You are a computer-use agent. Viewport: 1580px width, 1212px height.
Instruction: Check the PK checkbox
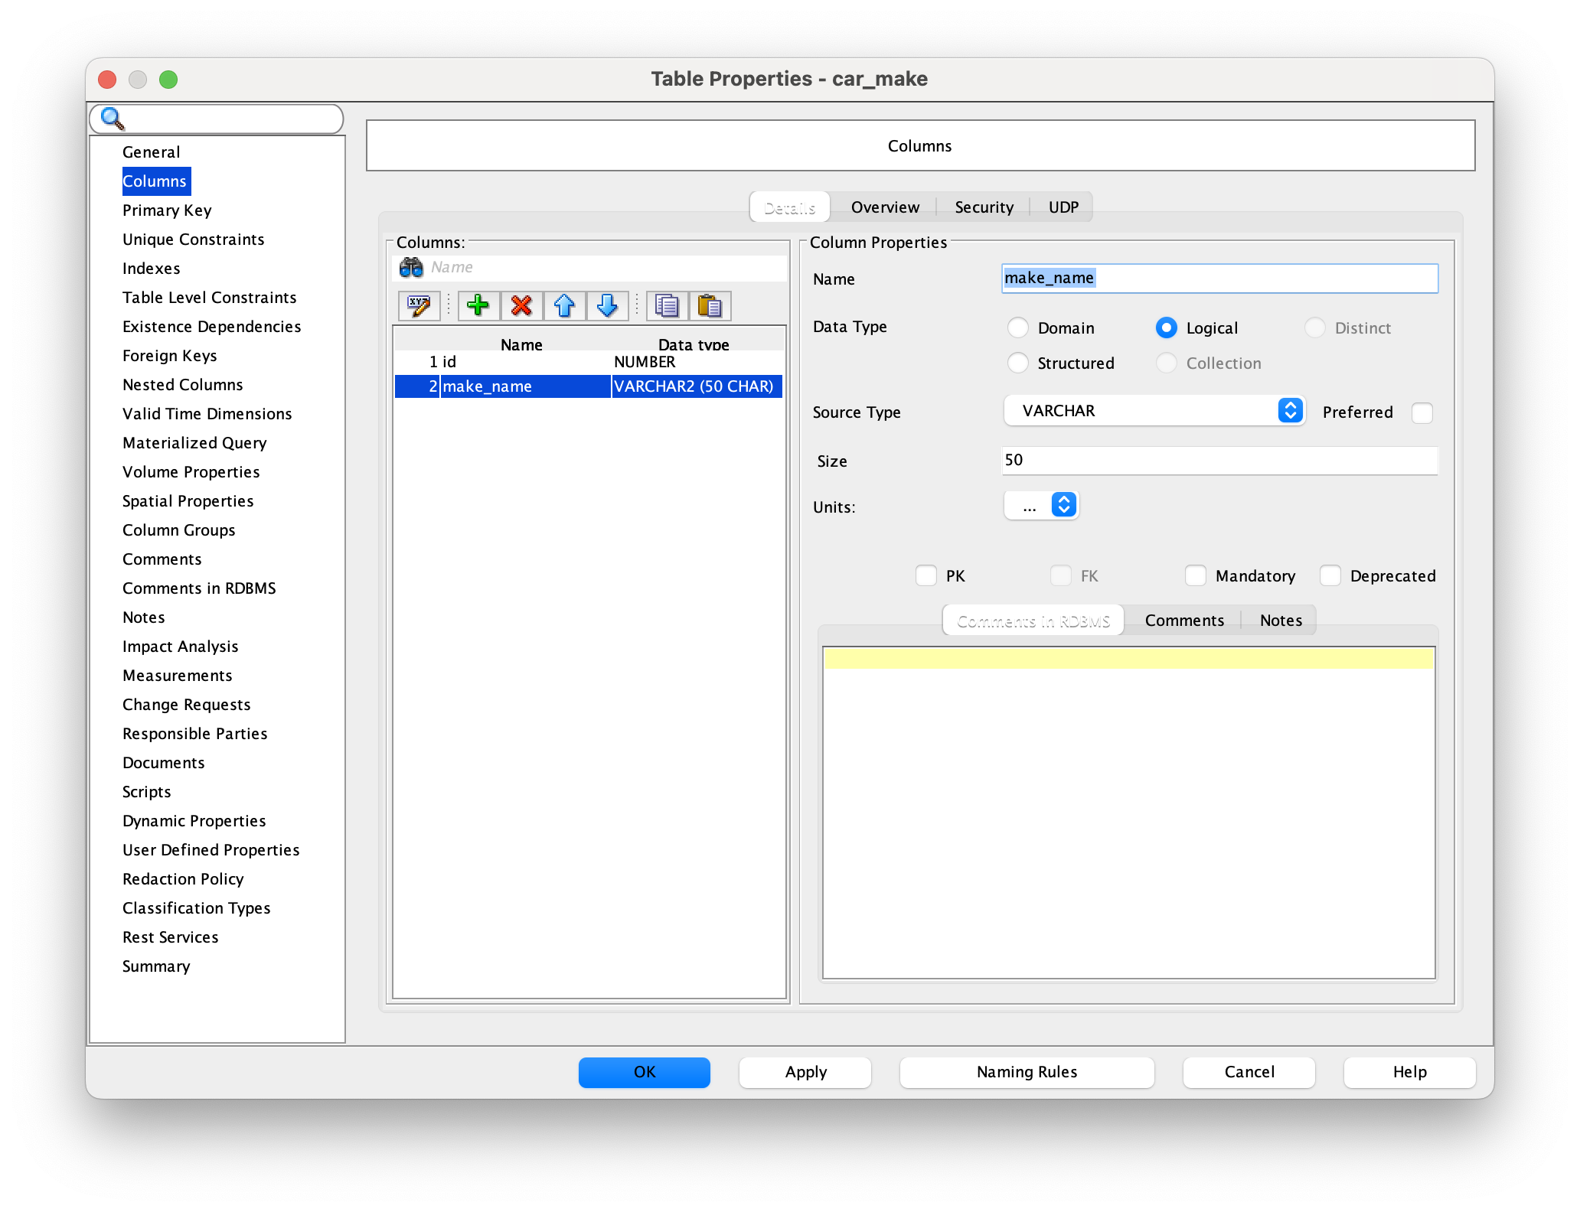tap(926, 575)
